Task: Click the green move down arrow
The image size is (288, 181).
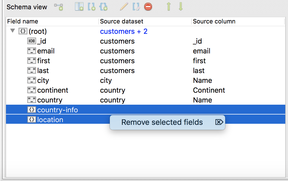Action: (180, 7)
